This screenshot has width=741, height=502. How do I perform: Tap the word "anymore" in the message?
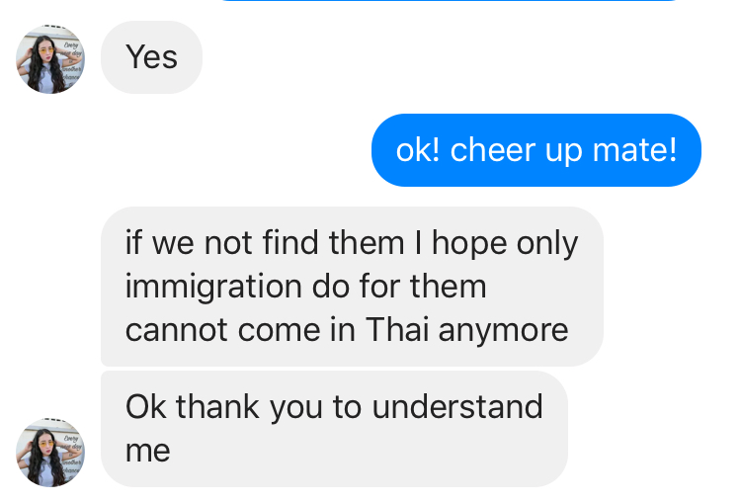point(504,329)
